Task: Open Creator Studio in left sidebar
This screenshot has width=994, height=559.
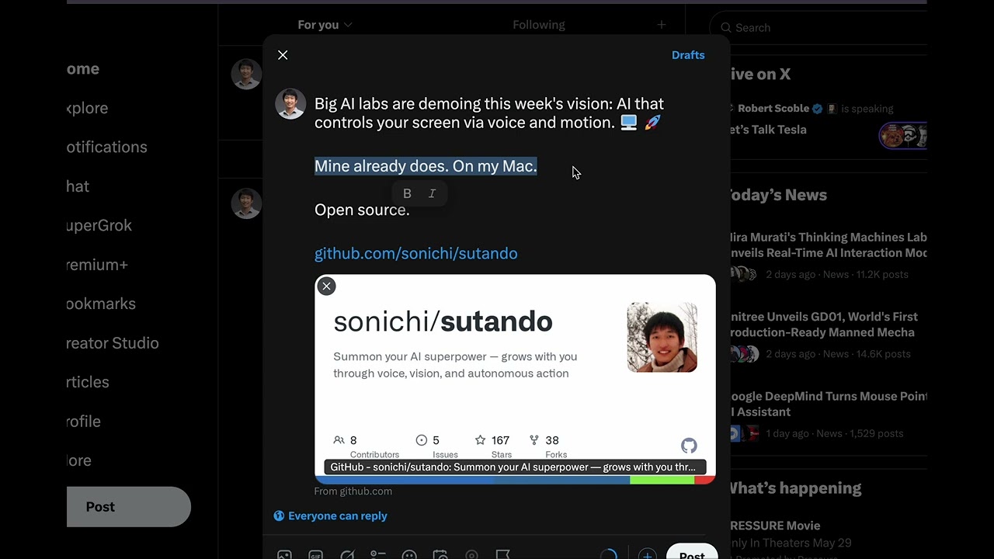Action: (x=113, y=343)
